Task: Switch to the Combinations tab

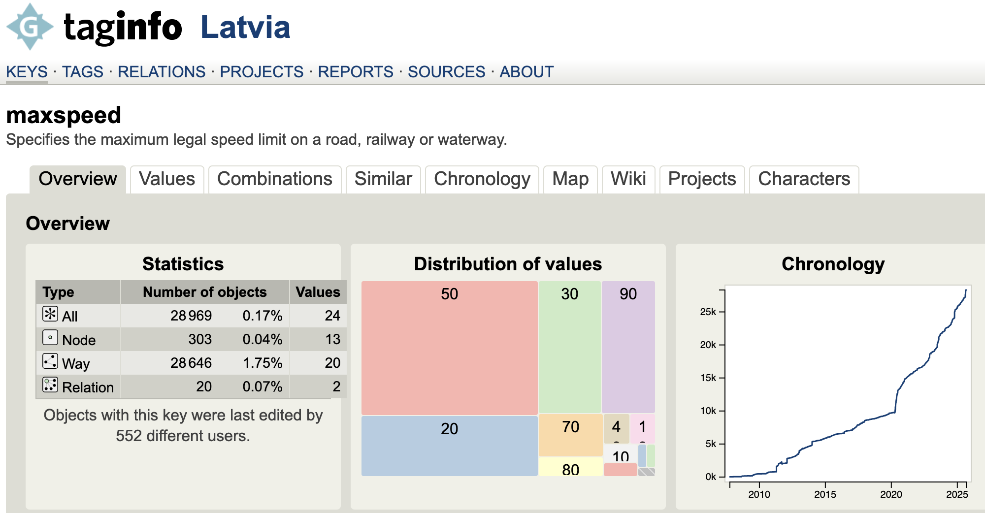Action: [274, 179]
